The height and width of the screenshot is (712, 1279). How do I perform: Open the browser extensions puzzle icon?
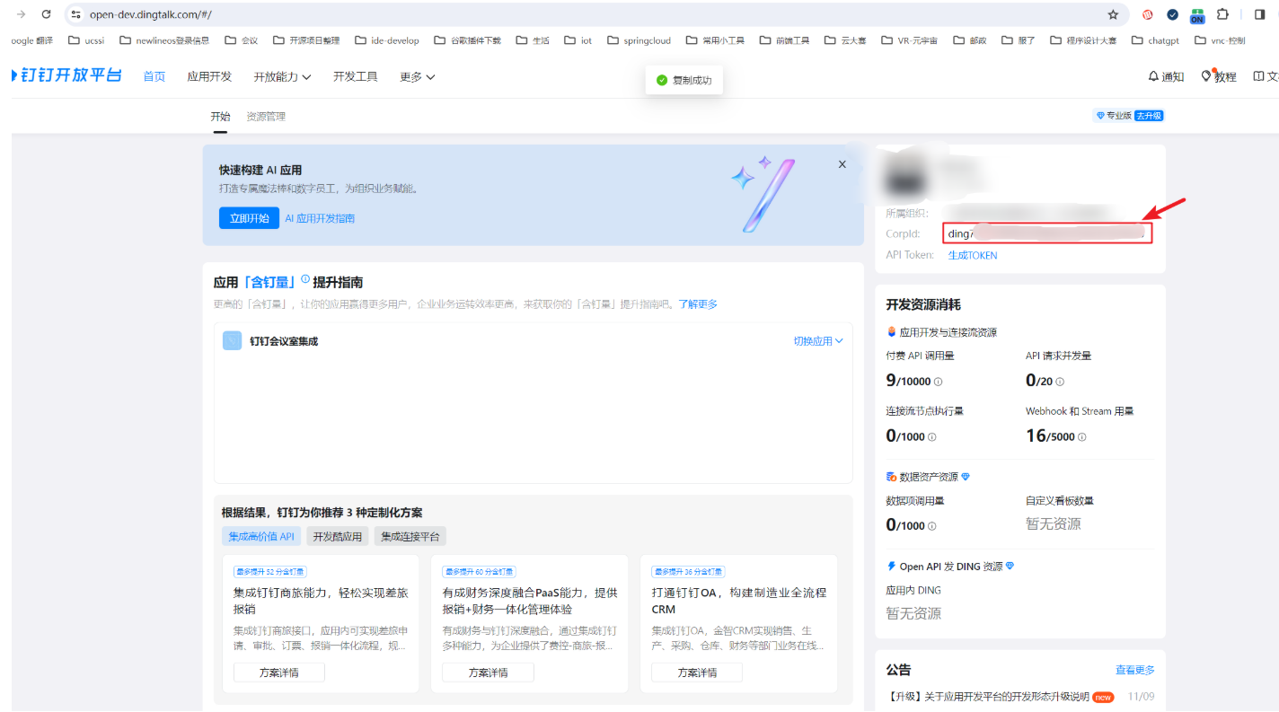point(1222,14)
